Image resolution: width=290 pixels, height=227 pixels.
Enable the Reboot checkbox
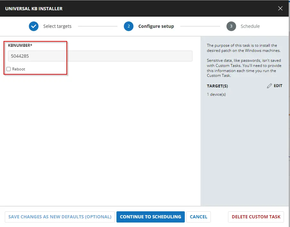tap(9, 69)
